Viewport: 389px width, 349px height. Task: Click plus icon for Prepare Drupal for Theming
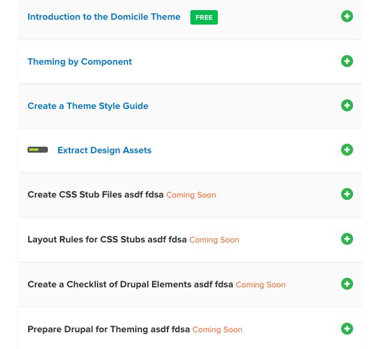[347, 329]
